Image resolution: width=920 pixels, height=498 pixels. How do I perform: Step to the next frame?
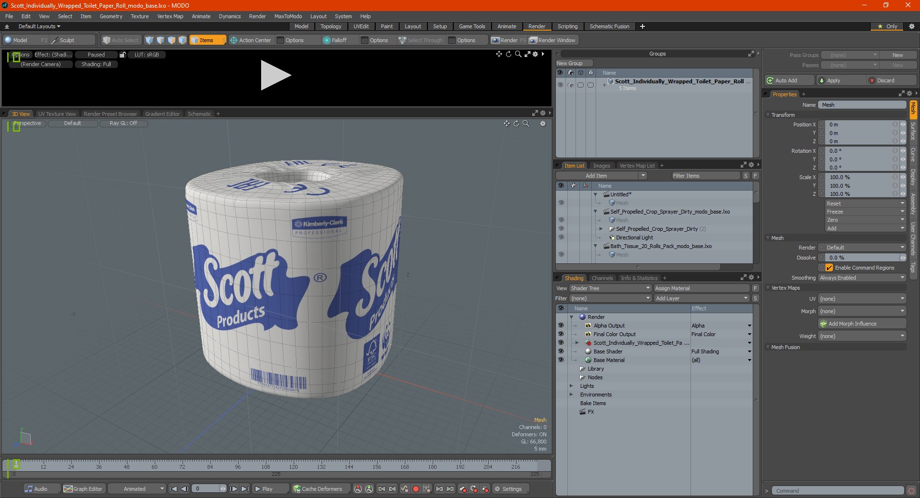pos(234,489)
